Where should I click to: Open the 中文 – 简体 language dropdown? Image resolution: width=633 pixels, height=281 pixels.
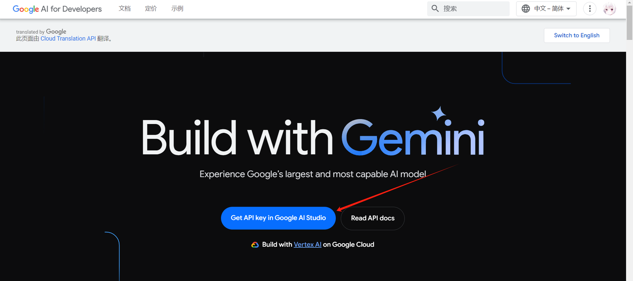point(546,8)
